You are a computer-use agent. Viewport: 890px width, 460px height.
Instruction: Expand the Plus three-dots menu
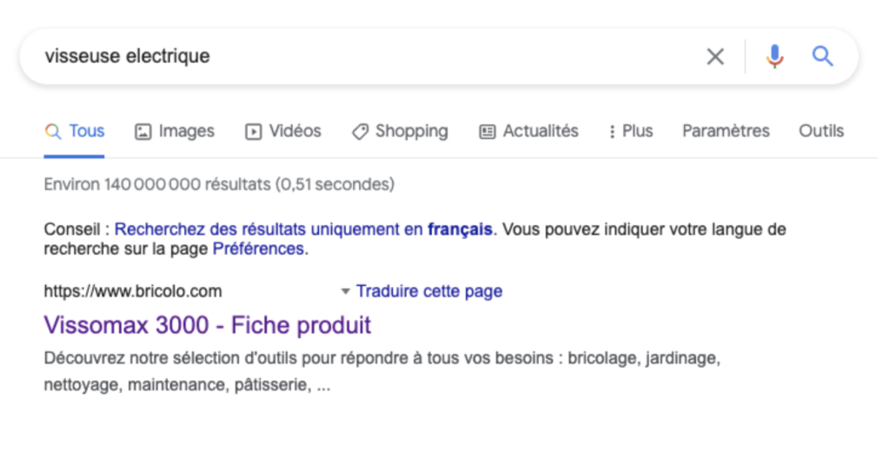pyautogui.click(x=631, y=131)
